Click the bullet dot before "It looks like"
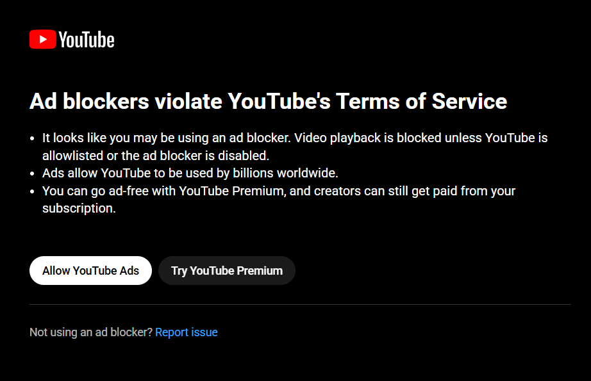The height and width of the screenshot is (381, 591). click(x=34, y=138)
